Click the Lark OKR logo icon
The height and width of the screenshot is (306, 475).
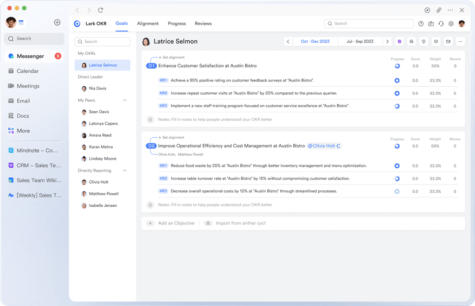tap(77, 24)
